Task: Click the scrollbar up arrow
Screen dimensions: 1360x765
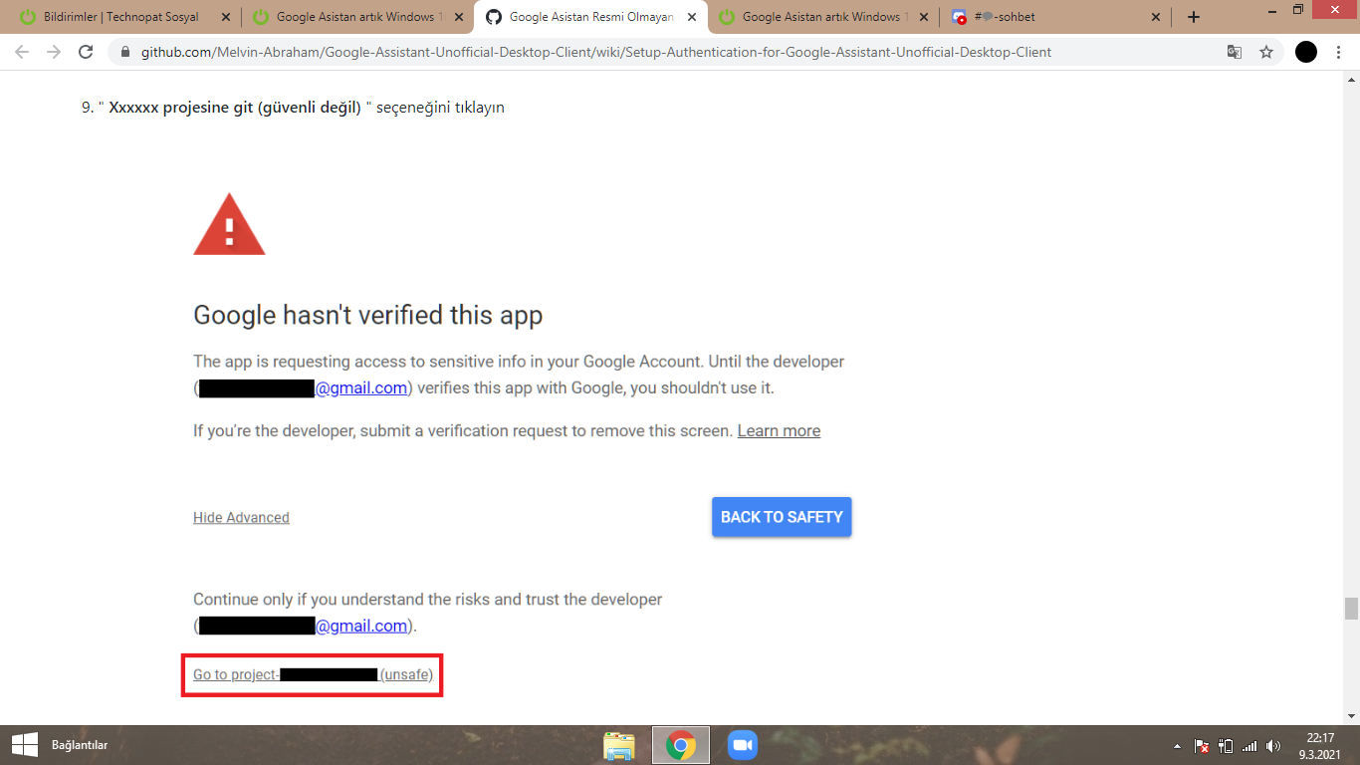Action: pos(1351,77)
